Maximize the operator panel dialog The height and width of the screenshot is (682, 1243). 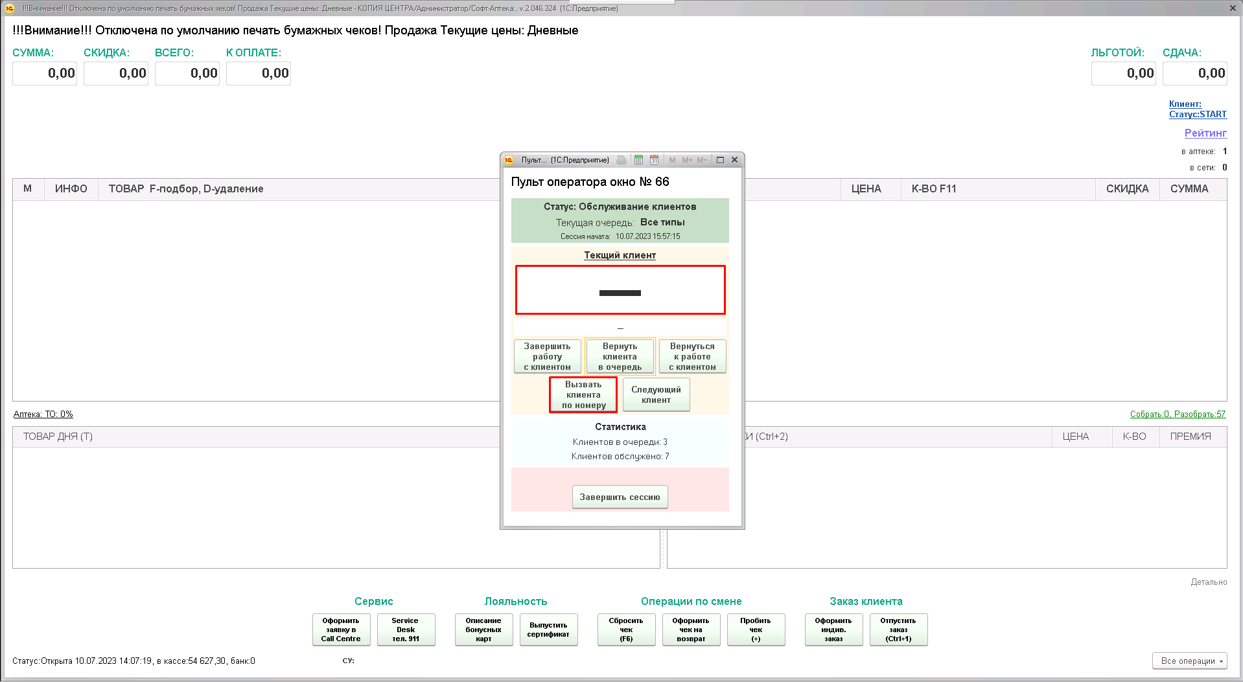(x=720, y=160)
